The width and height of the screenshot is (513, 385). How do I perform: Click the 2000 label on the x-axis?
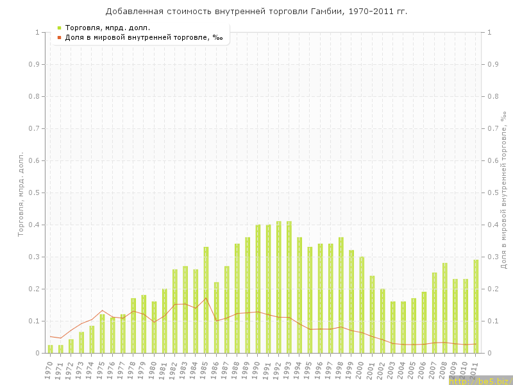[362, 370]
